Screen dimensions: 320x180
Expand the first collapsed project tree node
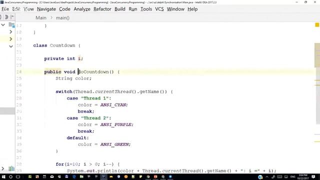[x=11, y=32]
